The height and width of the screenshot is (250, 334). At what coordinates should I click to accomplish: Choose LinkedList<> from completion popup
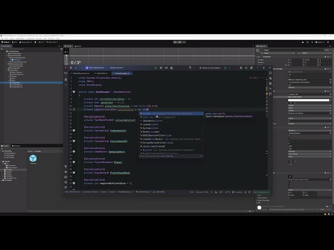click(x=171, y=124)
